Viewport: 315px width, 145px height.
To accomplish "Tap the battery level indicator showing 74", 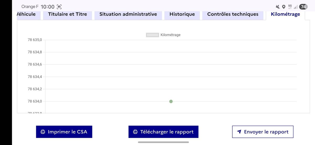I will tap(303, 7).
